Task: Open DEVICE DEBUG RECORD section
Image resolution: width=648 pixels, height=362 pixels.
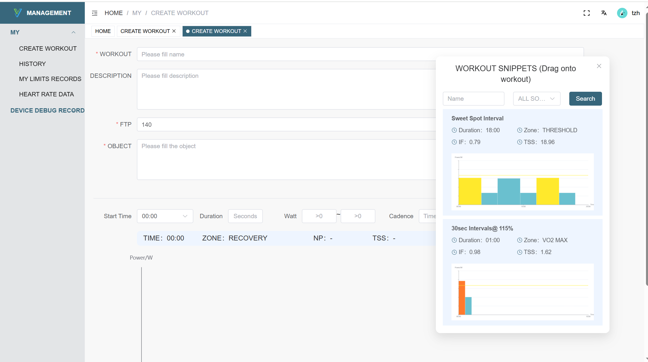Action: coord(47,110)
